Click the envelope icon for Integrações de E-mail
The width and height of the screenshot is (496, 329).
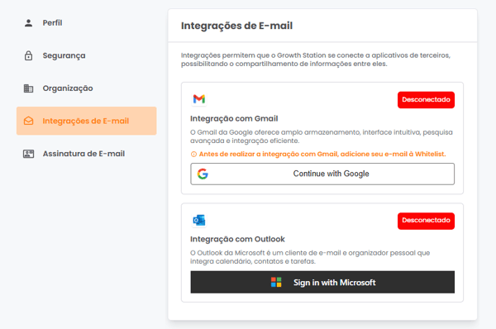click(28, 121)
